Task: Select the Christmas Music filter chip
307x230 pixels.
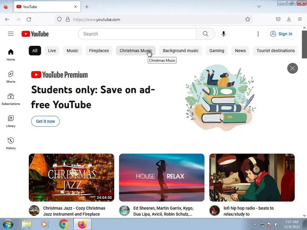Action: coord(136,51)
